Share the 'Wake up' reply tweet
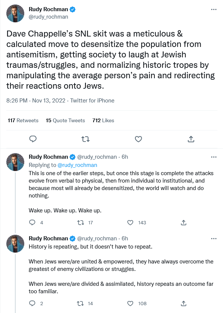 [x=183, y=222]
